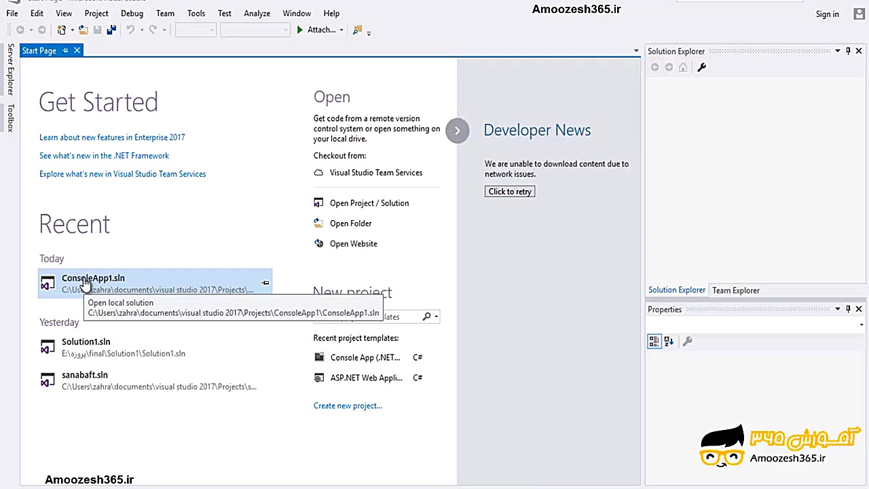The width and height of the screenshot is (869, 489).
Task: Open the project template search options dropdown
Action: point(436,317)
